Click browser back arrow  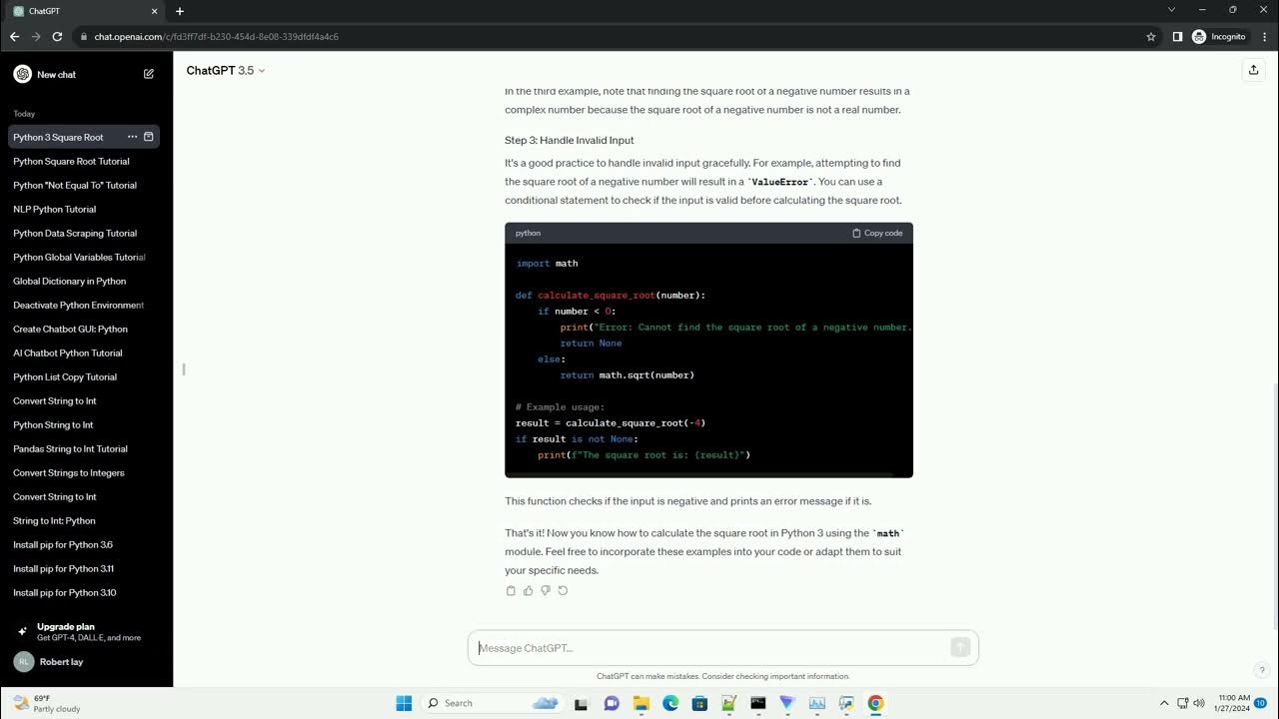pos(14,36)
